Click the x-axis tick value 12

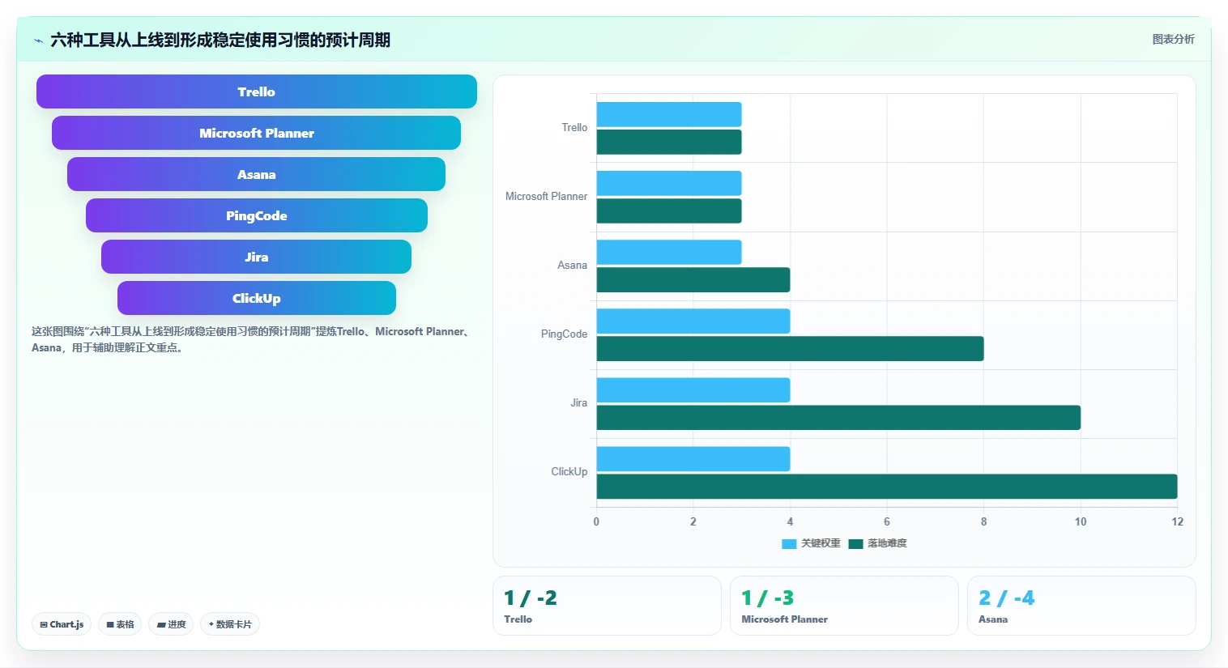click(x=1177, y=521)
